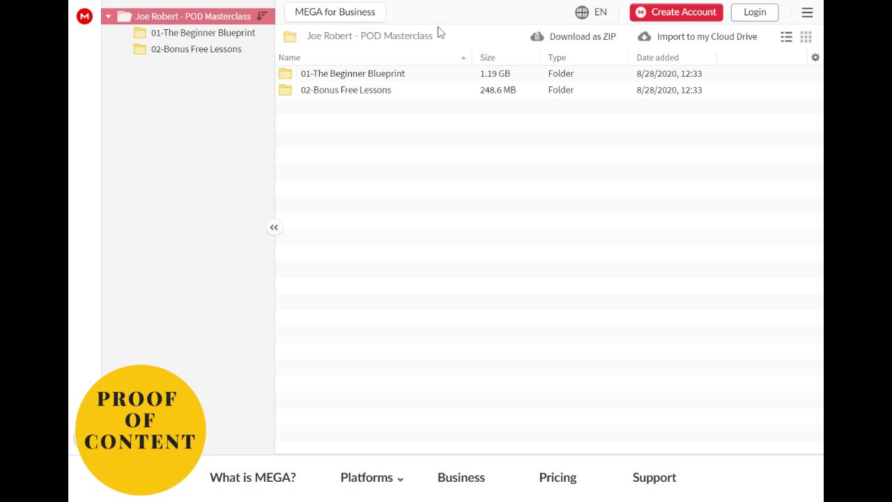Click the language globe icon
Viewport: 892px width, 502px height.
tap(582, 12)
